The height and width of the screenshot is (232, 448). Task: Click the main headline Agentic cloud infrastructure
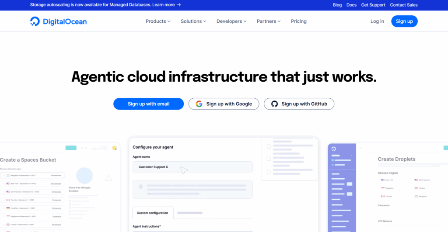point(224,77)
